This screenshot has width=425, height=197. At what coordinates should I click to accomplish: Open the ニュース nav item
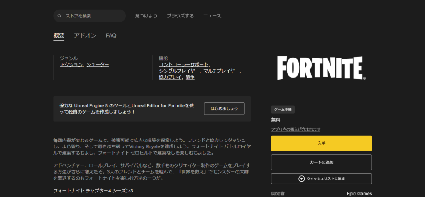tap(212, 16)
